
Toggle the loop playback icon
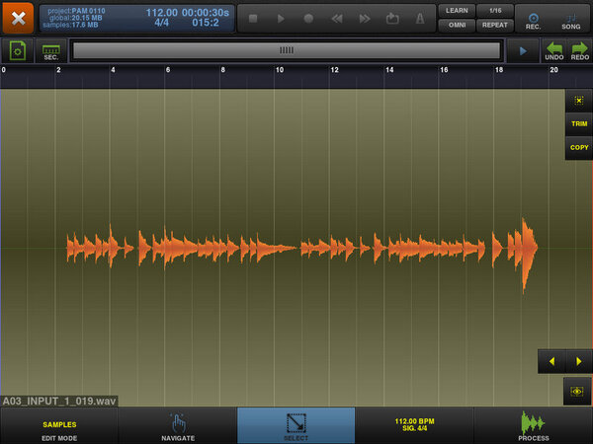pyautogui.click(x=392, y=18)
